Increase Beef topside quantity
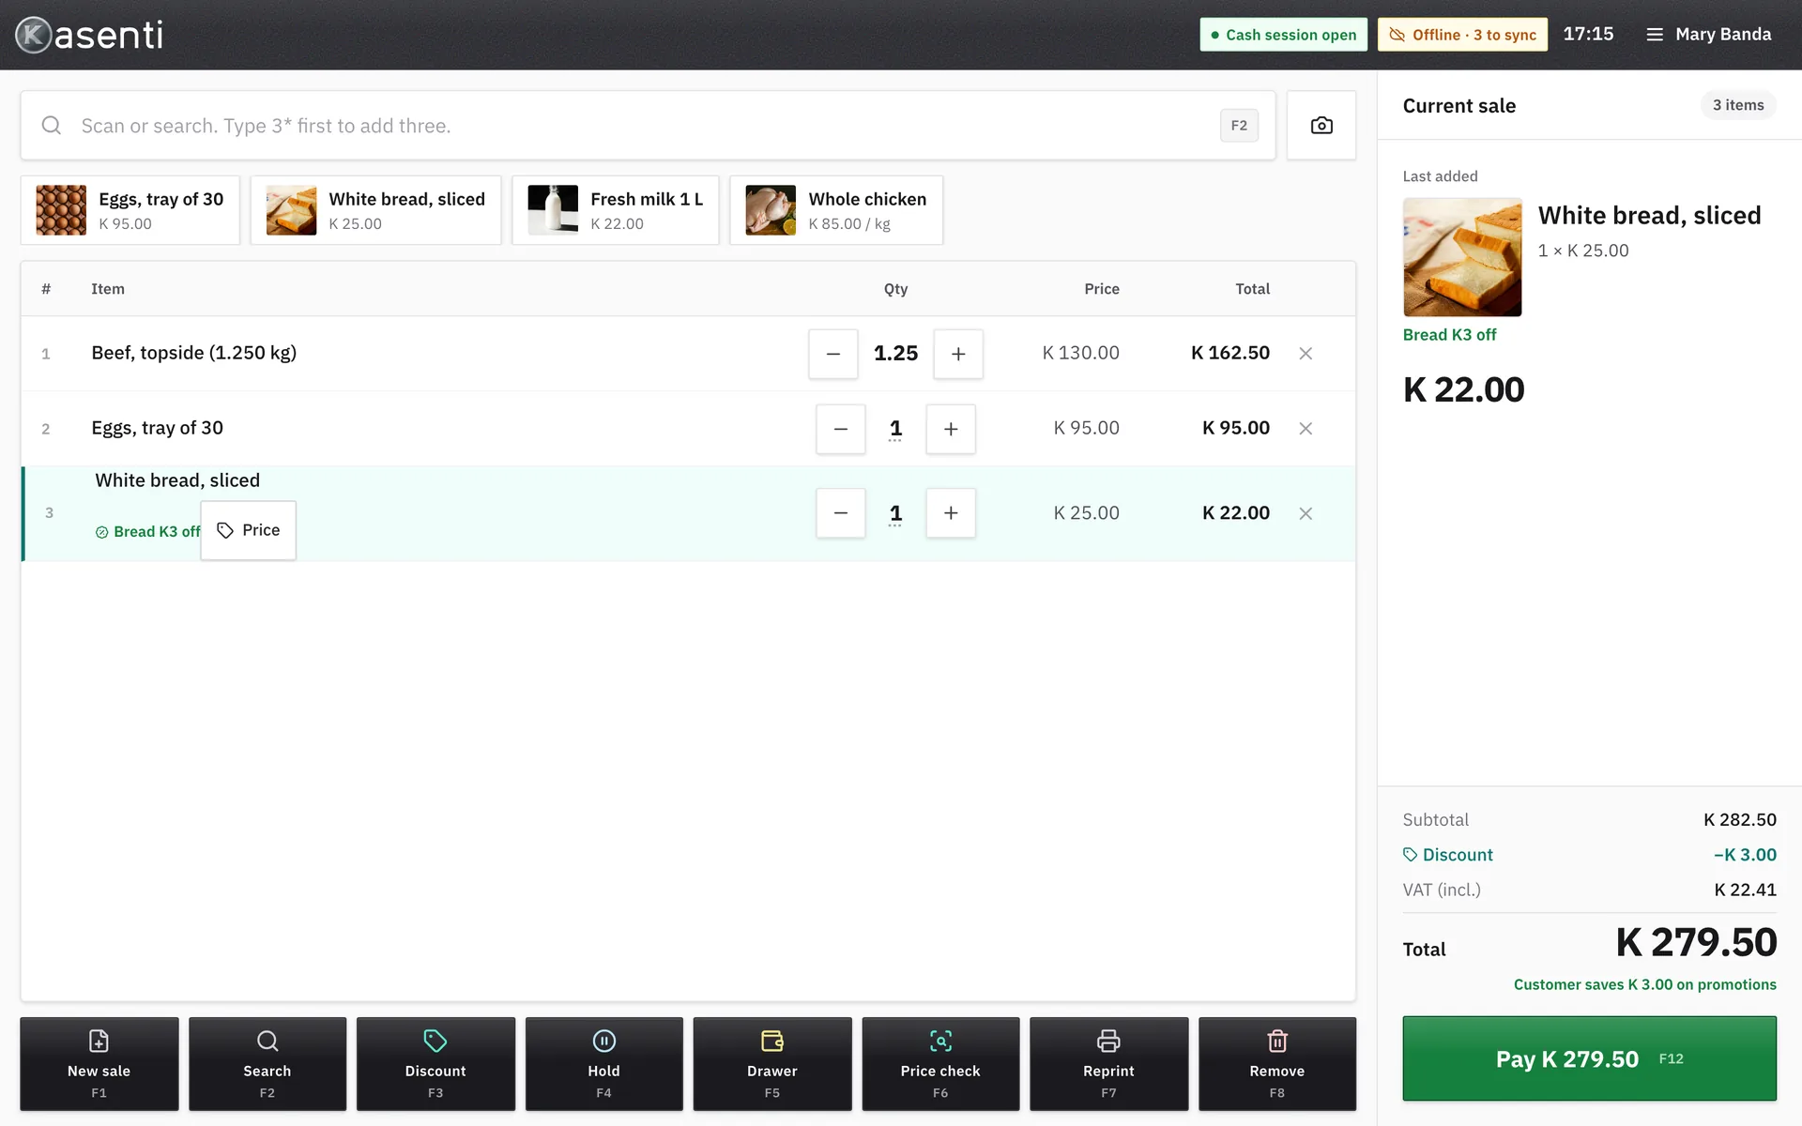1802x1126 pixels. pos(958,354)
